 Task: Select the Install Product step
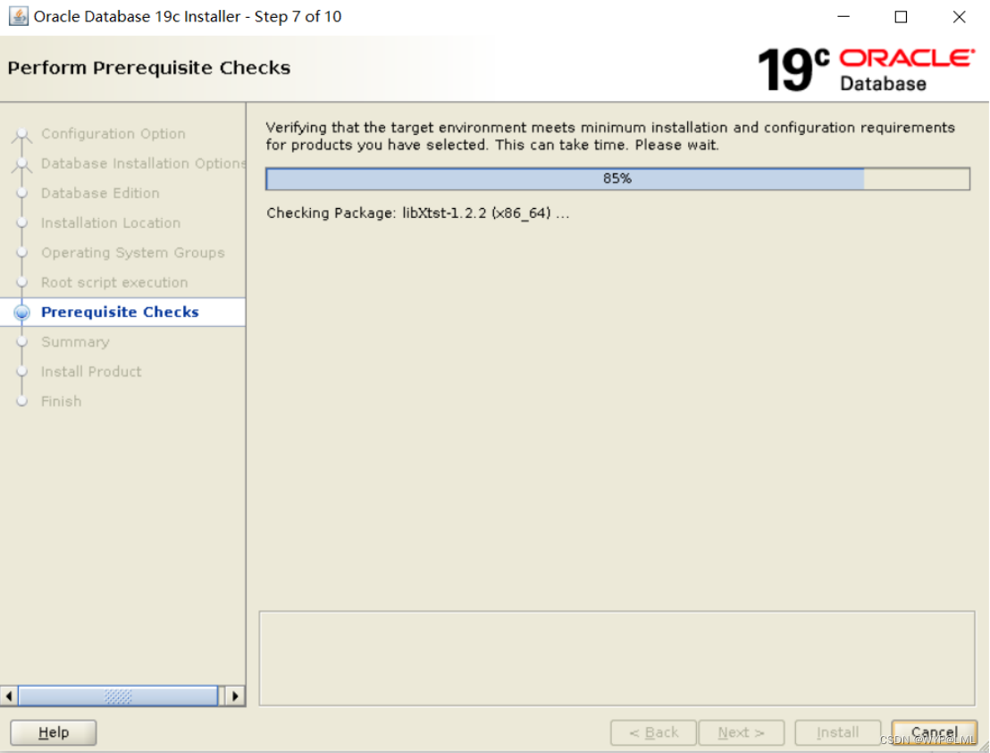[x=91, y=372]
